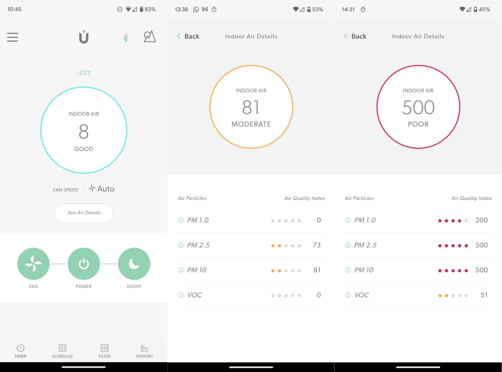
Task: Select Auto fan speed setting
Action: pos(102,189)
